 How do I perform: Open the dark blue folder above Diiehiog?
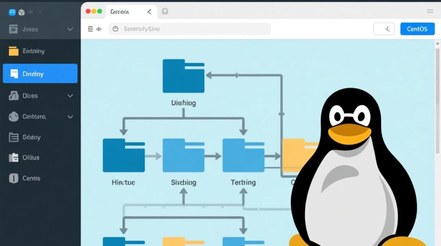click(x=183, y=76)
